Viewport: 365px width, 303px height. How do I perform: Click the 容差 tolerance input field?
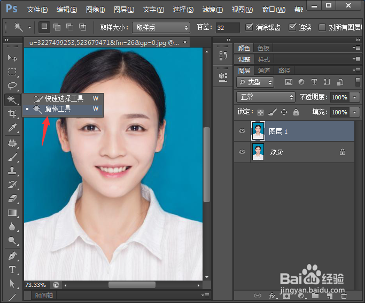[228, 27]
